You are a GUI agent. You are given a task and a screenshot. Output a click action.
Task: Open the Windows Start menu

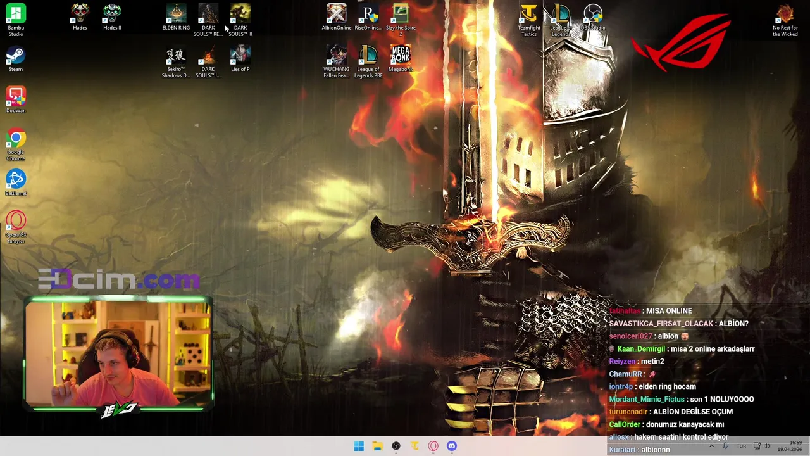pyautogui.click(x=359, y=446)
